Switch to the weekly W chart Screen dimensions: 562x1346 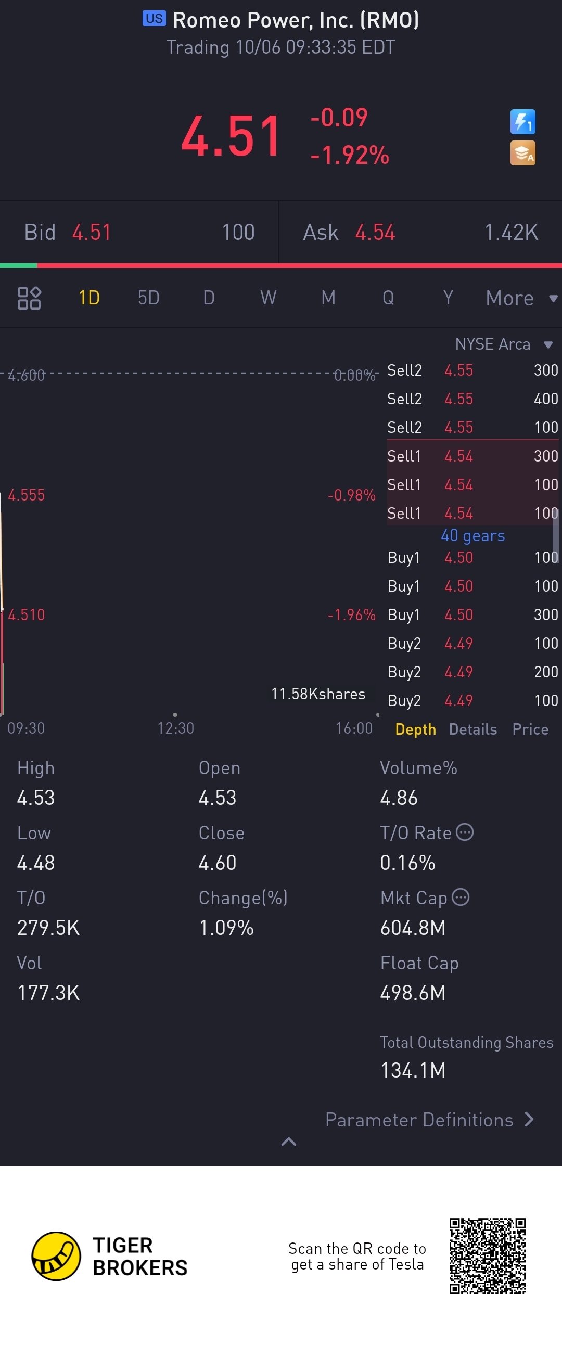click(268, 298)
